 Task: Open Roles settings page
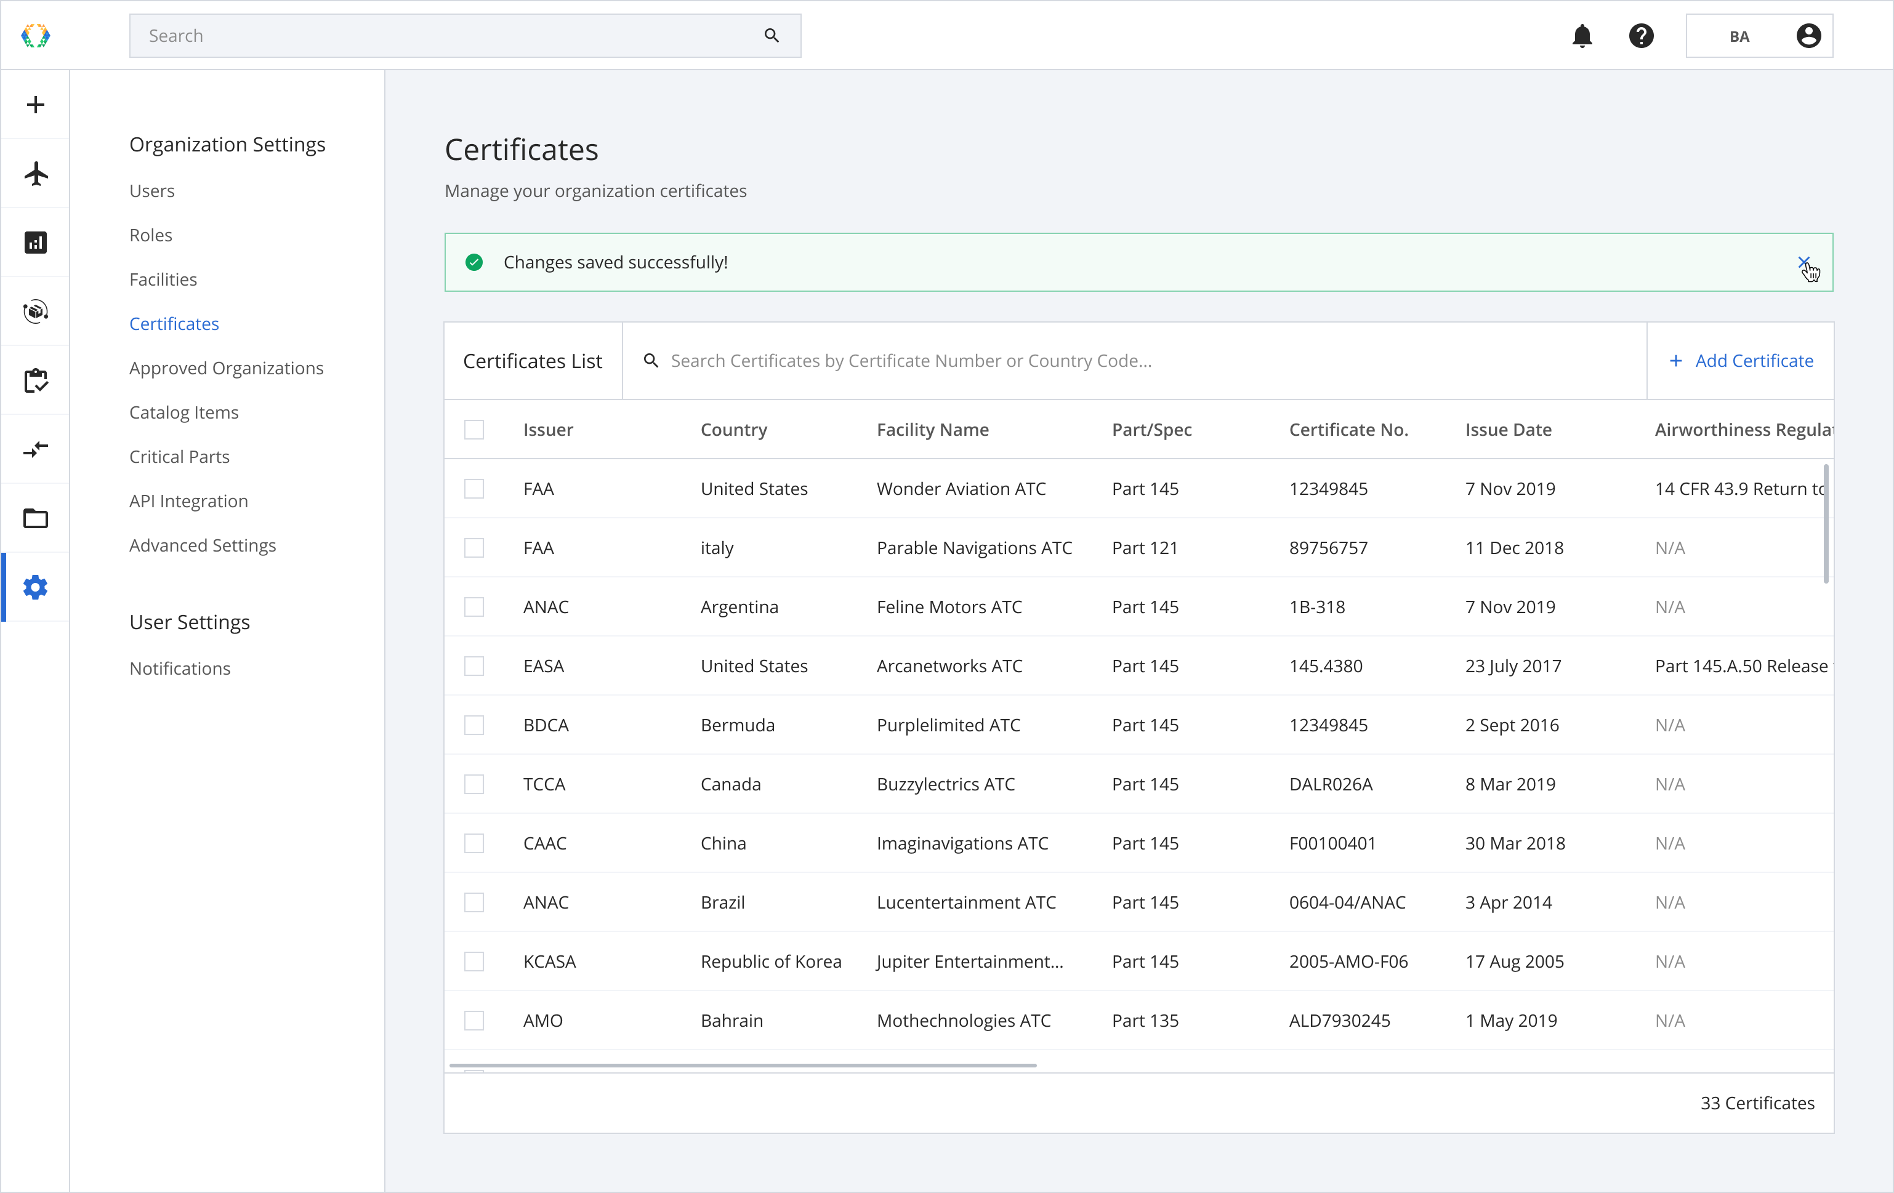tap(150, 235)
